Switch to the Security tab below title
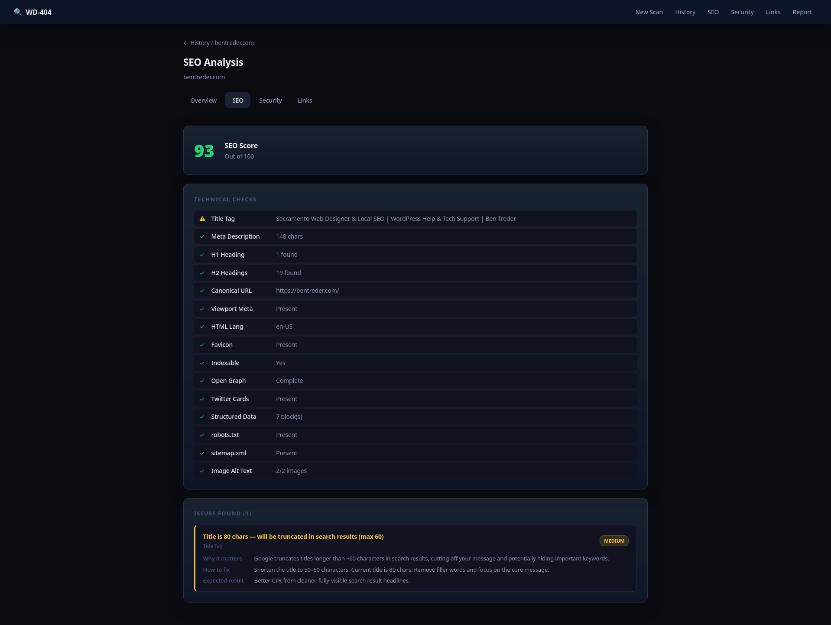The image size is (831, 625). pyautogui.click(x=270, y=100)
